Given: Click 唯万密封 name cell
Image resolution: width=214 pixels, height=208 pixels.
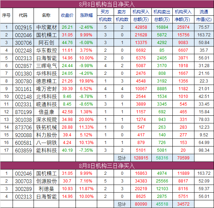Looking at the screenshot, I should (x=47, y=89).
